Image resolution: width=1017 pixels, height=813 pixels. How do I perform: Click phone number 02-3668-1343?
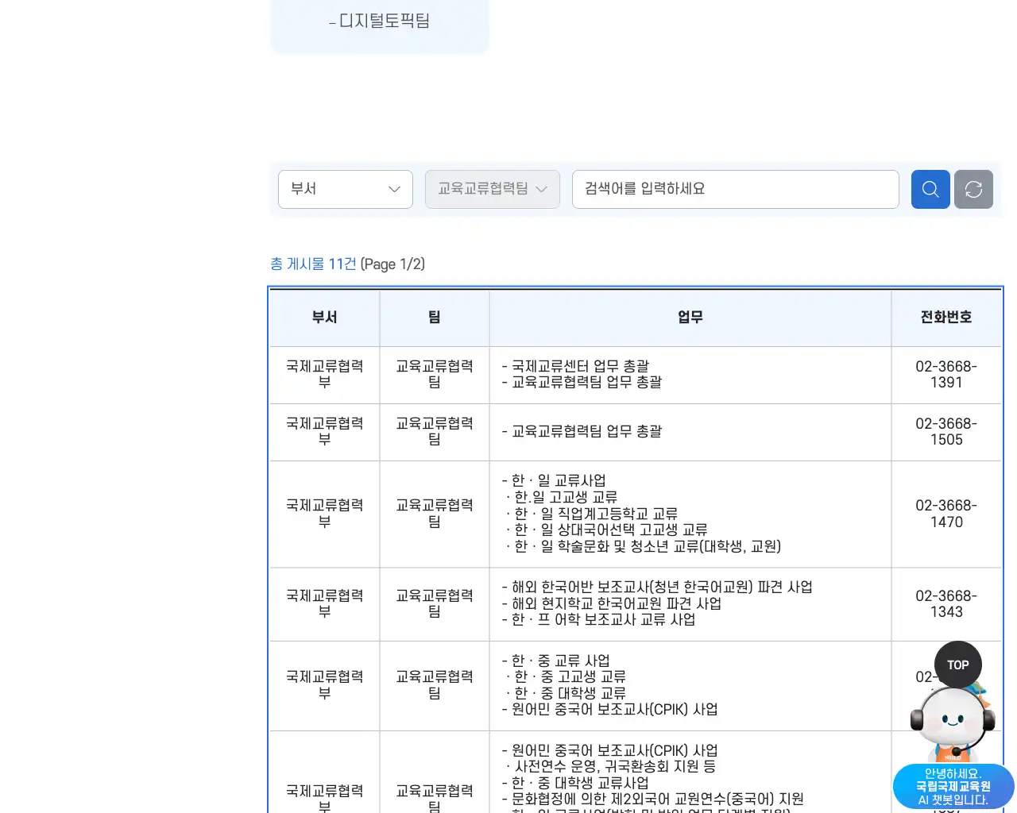pos(946,604)
